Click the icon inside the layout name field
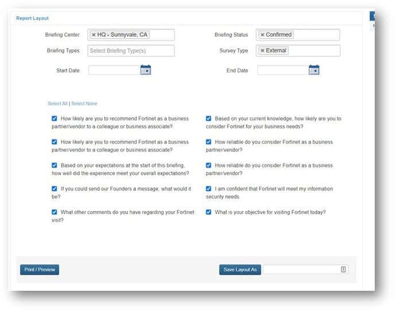 pos(343,269)
